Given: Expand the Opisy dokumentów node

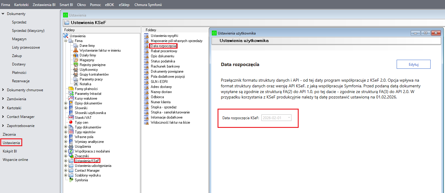Looking at the screenshot, I should point(66,103).
